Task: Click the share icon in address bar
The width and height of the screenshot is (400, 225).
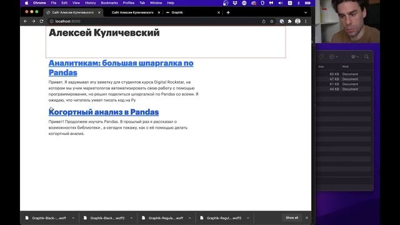Action: tap(264, 21)
